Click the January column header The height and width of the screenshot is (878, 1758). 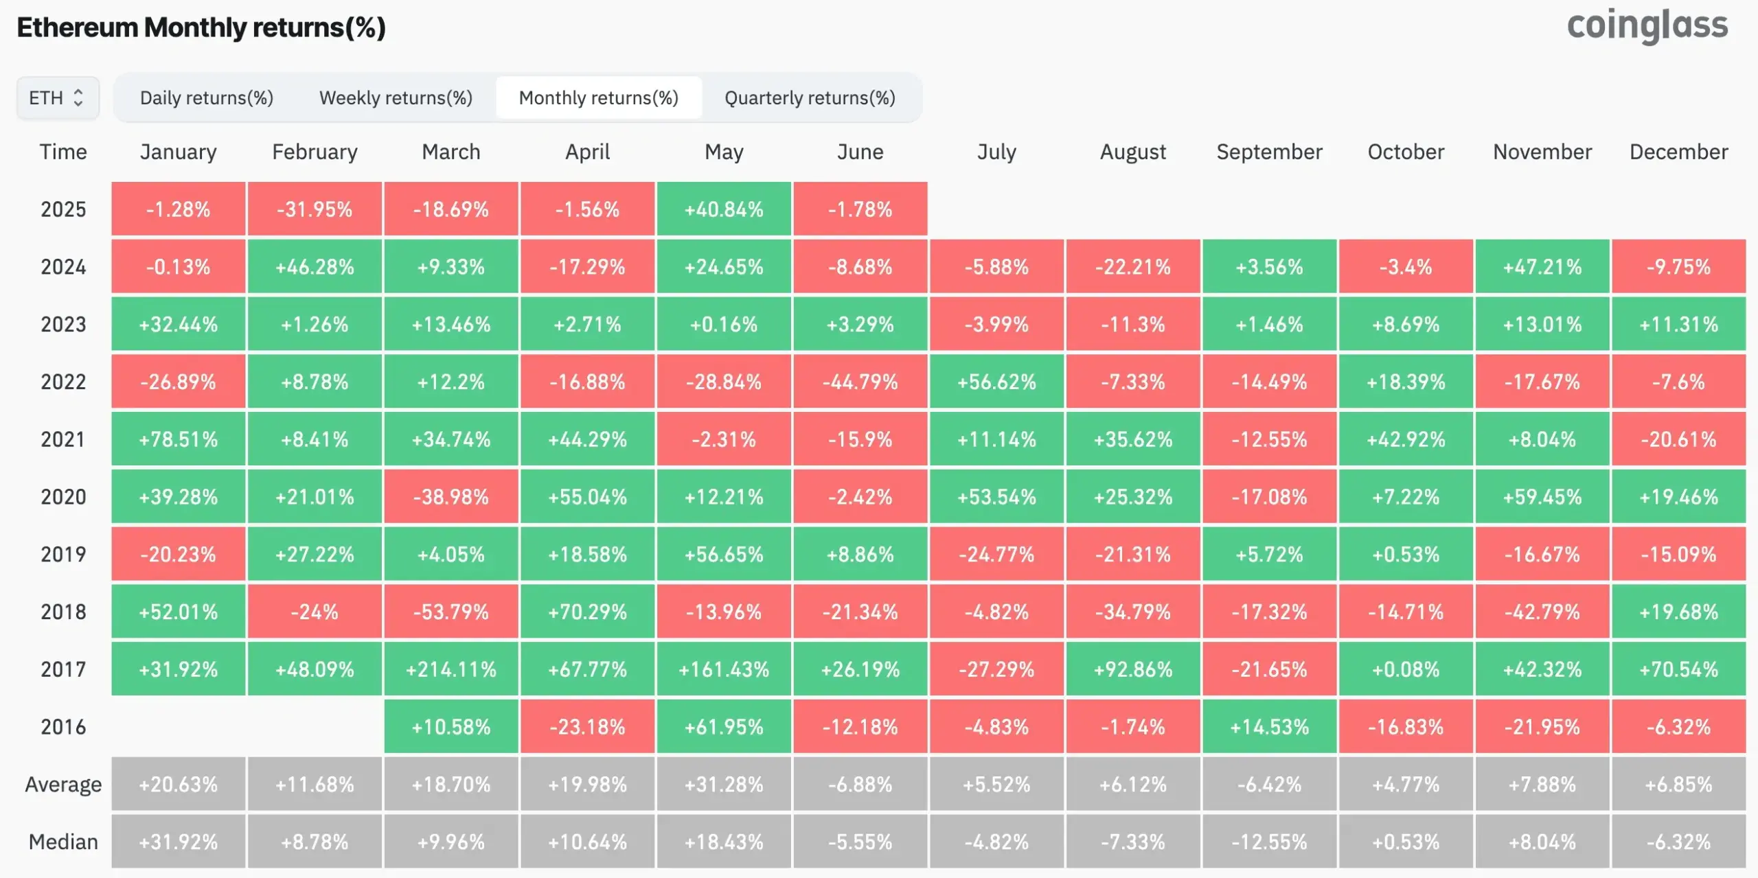click(179, 152)
